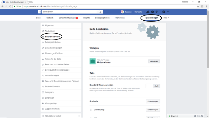Select the Einstellungen tab
The width and height of the screenshot is (209, 118).
tap(152, 18)
